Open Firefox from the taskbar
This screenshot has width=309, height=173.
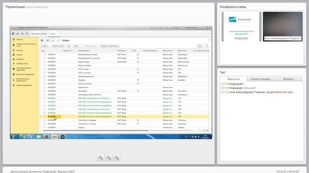tap(47, 136)
